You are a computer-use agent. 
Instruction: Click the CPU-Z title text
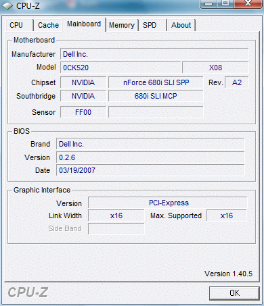tap(28, 6)
